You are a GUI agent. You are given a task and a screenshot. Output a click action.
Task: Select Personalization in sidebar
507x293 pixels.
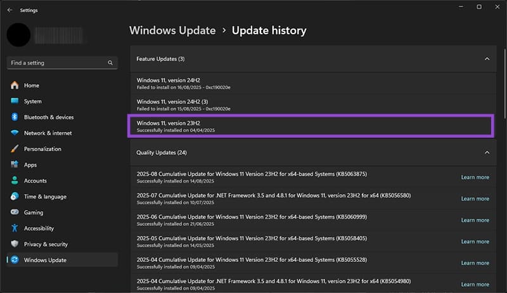pyautogui.click(x=42, y=149)
